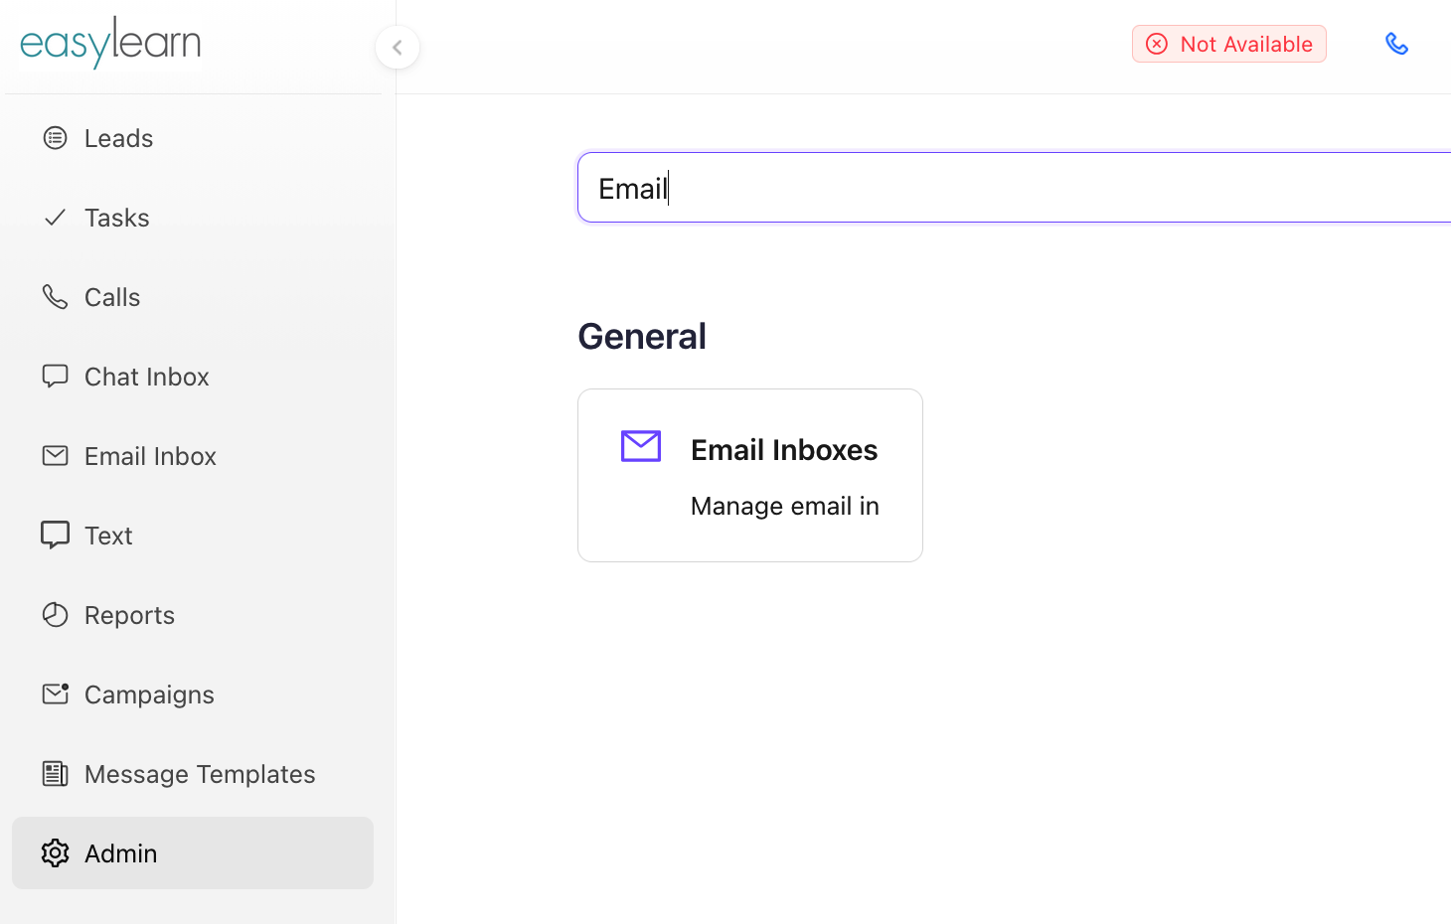Click the Message Templates document icon
Image resolution: width=1451 pixels, height=924 pixels.
[56, 774]
